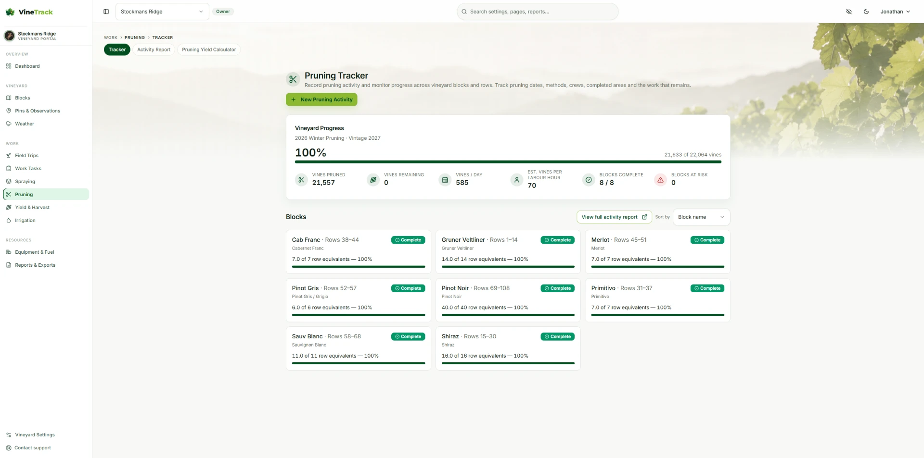This screenshot has width=924, height=458.
Task: Click the Contact support lifebuoy icon
Action: (9, 447)
